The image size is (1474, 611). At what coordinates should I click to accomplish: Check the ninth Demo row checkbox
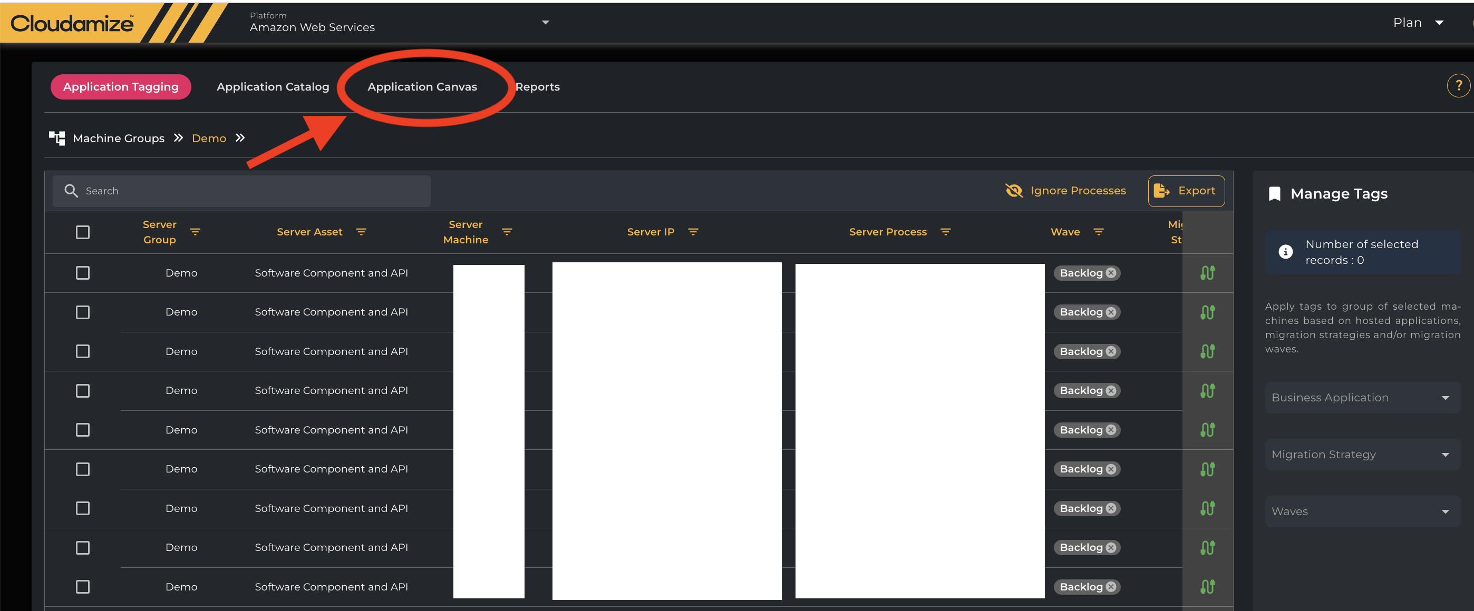[x=83, y=587]
